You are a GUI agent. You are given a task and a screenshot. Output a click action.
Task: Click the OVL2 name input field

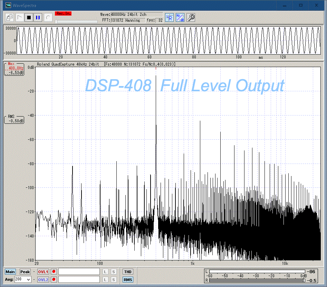tap(79, 279)
